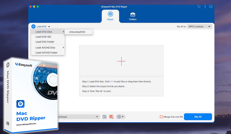Viewport: 231px width, 134px height.
Task: Click the output path field
Action: pos(76,117)
